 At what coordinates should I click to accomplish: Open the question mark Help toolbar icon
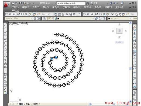tap(79, 14)
